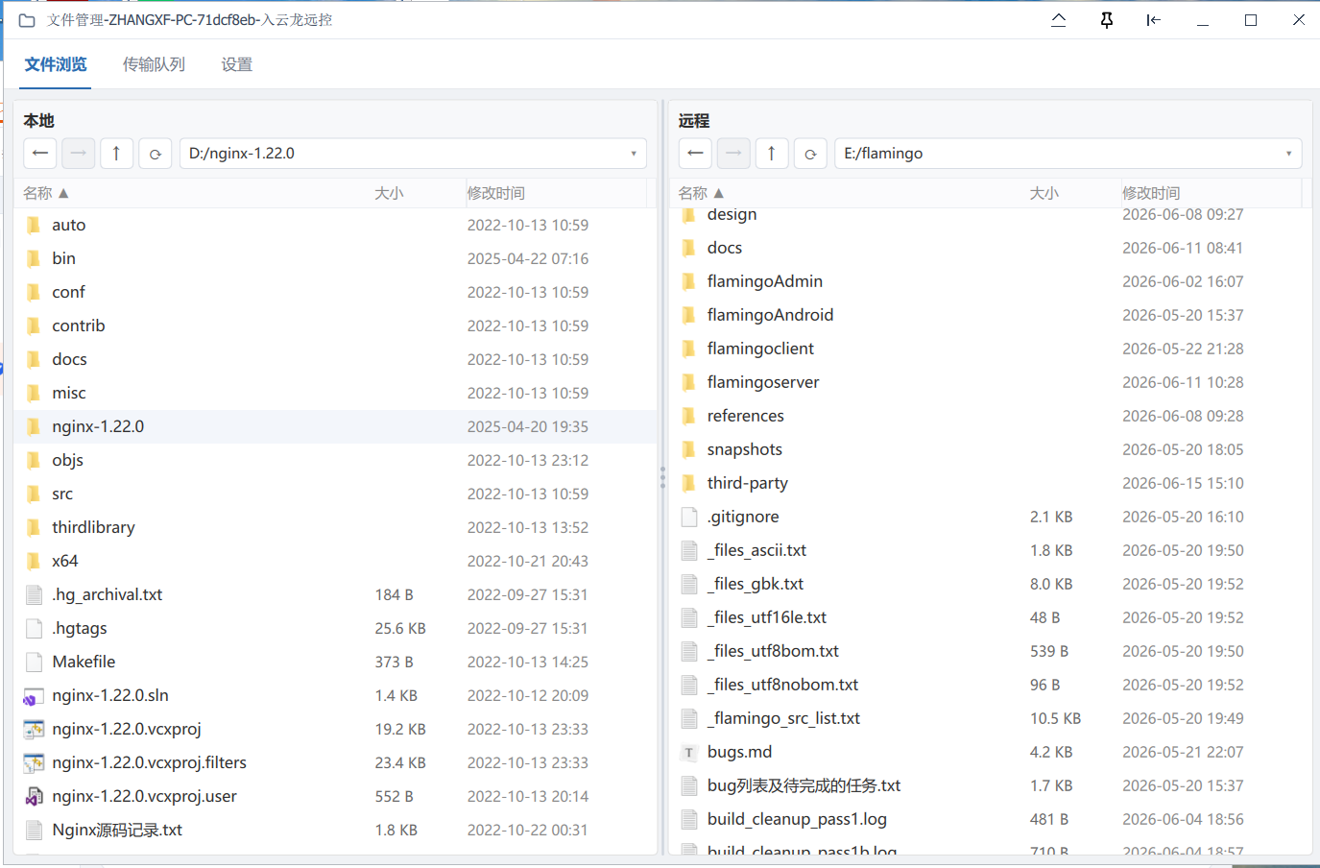This screenshot has height=868, width=1320.
Task: Click the bugs.md markdown file icon
Action: tap(688, 753)
